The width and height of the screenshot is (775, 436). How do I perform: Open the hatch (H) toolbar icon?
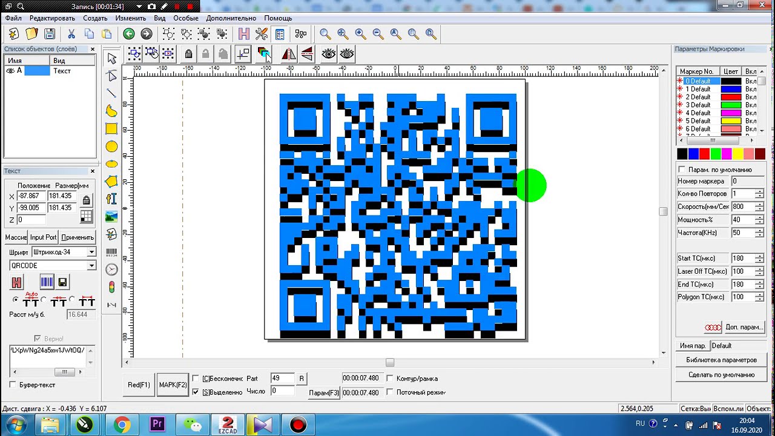[x=244, y=34]
